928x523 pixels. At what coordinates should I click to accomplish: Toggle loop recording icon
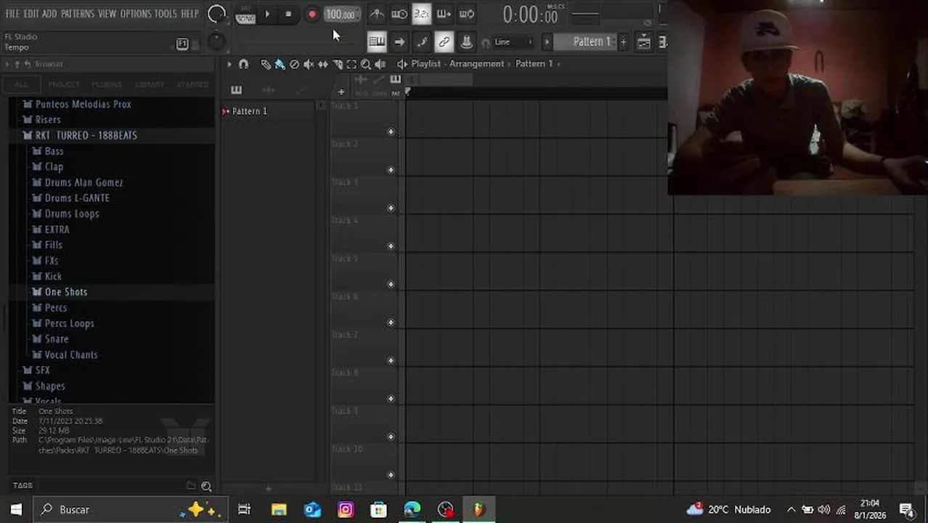pos(467,14)
